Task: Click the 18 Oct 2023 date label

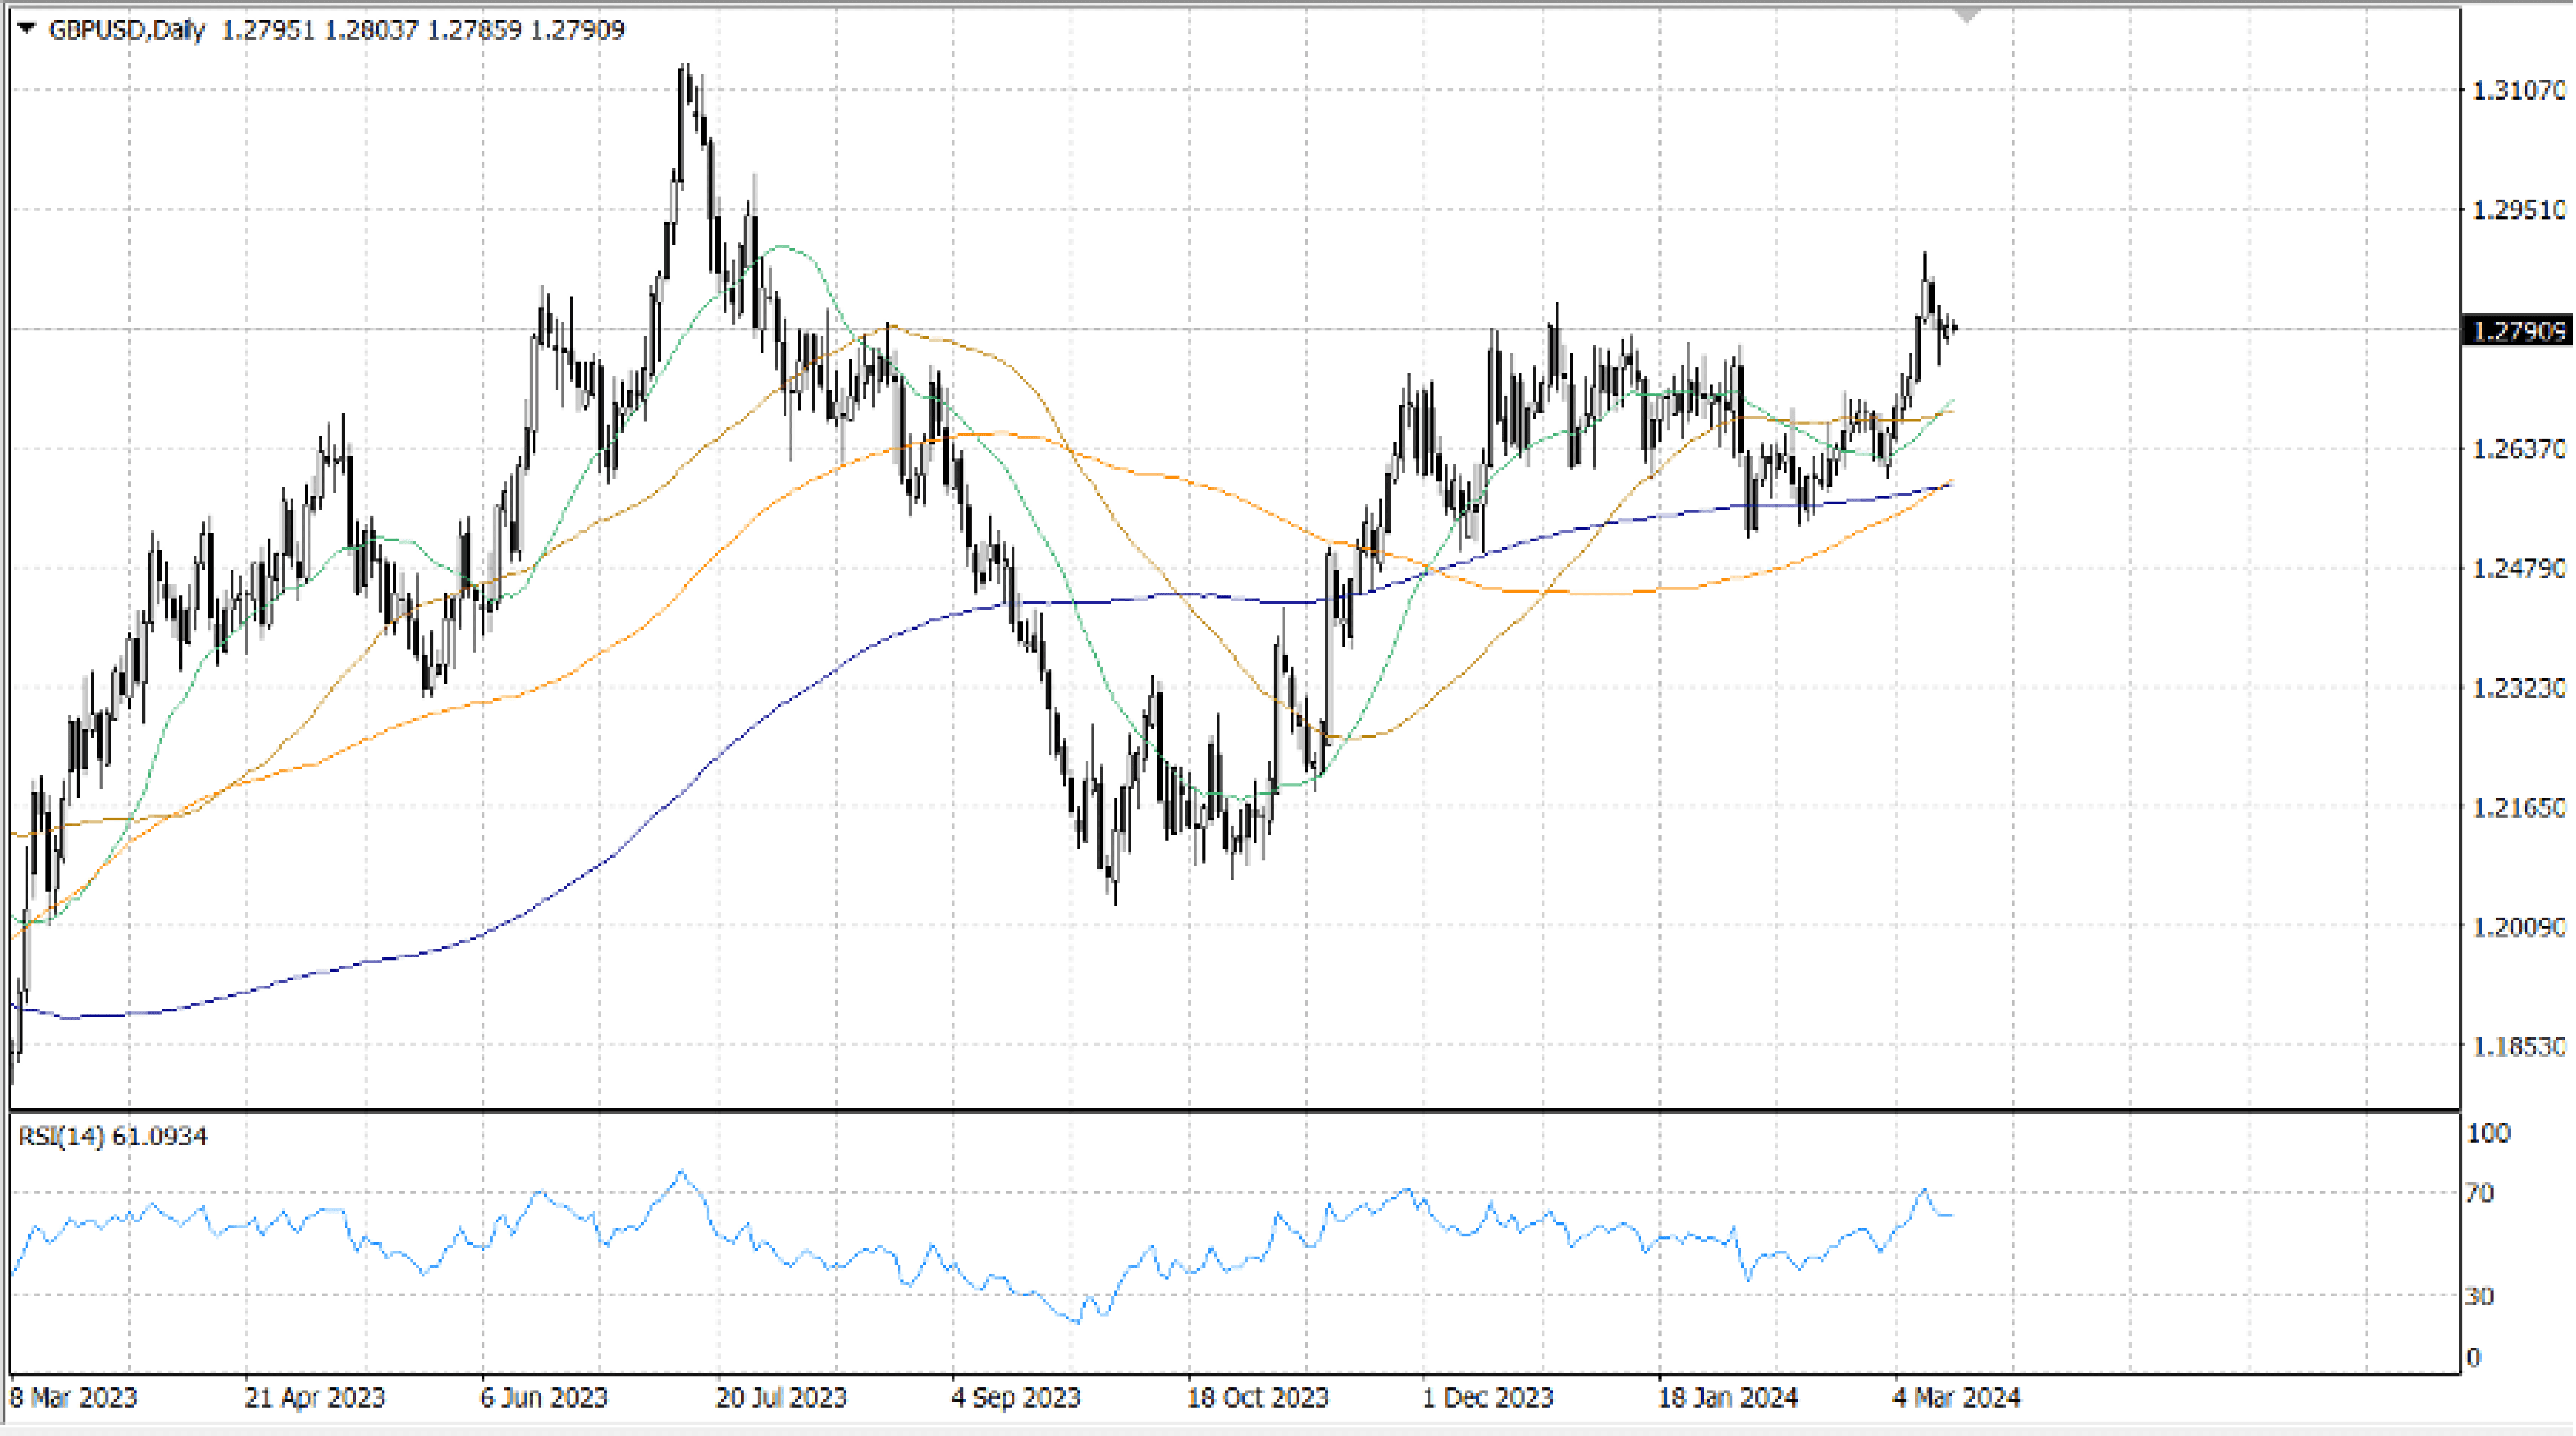Action: click(x=1257, y=1397)
